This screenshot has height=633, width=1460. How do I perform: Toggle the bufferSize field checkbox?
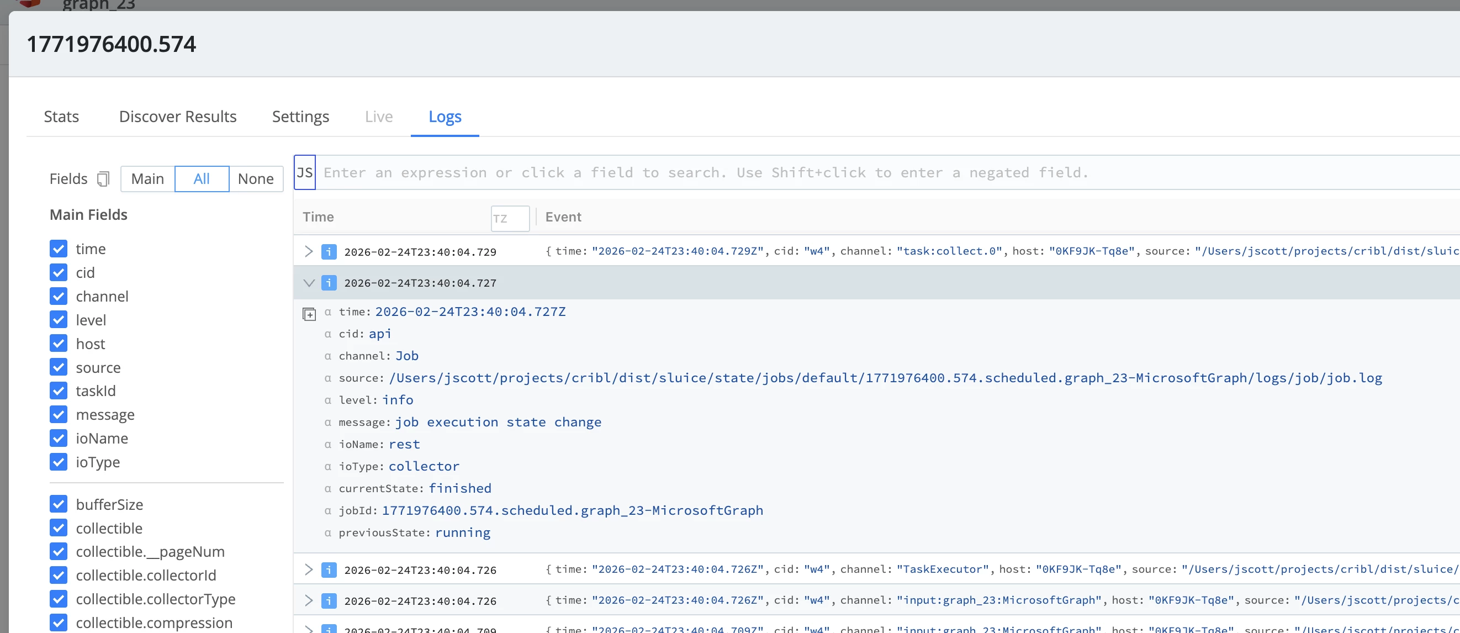click(59, 504)
